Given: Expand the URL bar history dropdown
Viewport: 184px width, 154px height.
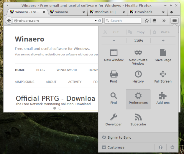Looking at the screenshot, I should pyautogui.click(x=96, y=21).
